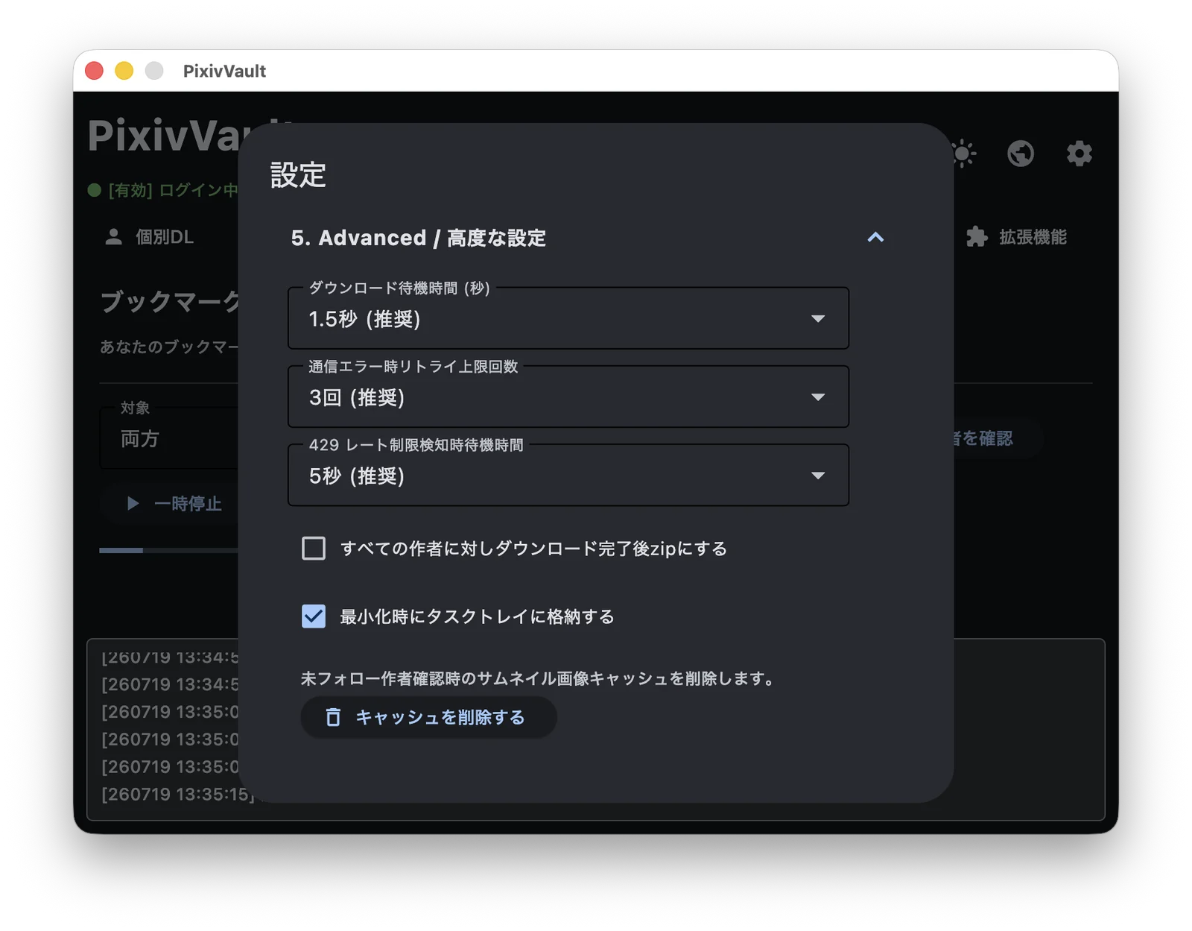Click the すべての作者に対し zip label text
Screen dimensions: 1192x931
[x=533, y=549]
